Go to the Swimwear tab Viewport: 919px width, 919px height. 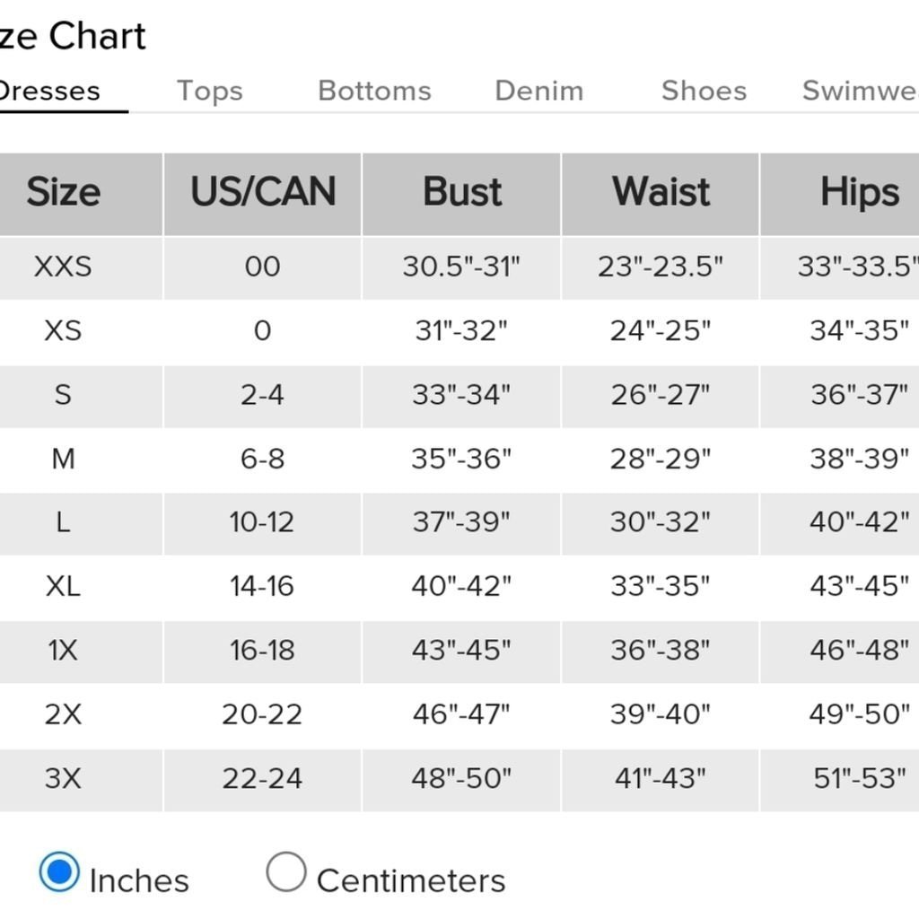point(860,91)
